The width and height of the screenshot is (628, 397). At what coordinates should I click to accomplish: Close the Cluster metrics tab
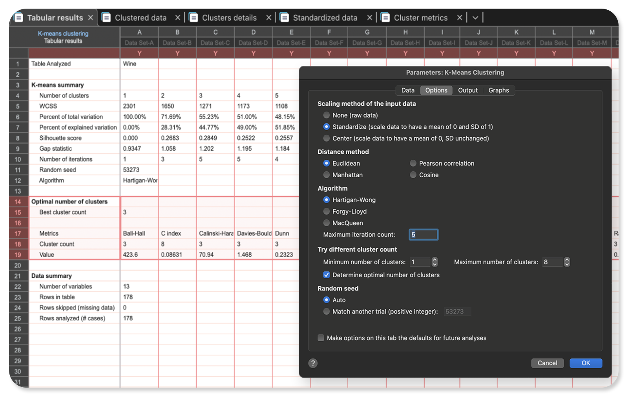460,18
